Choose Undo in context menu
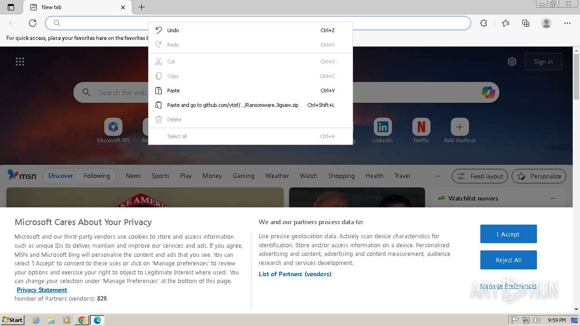 250,30
